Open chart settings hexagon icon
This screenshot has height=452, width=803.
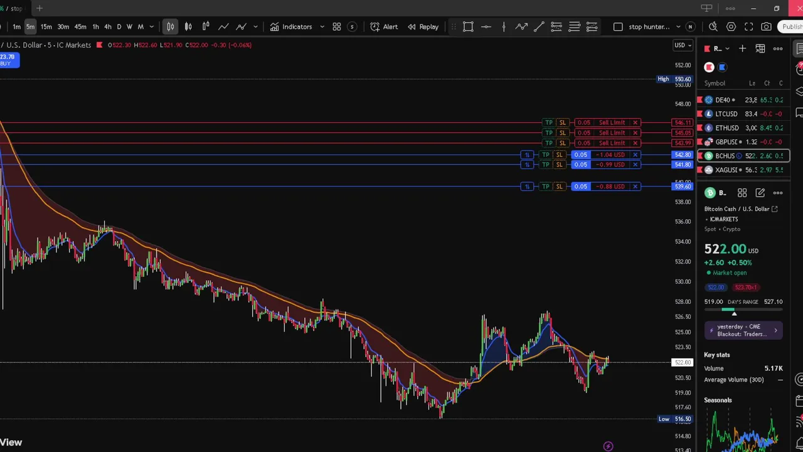tap(731, 26)
